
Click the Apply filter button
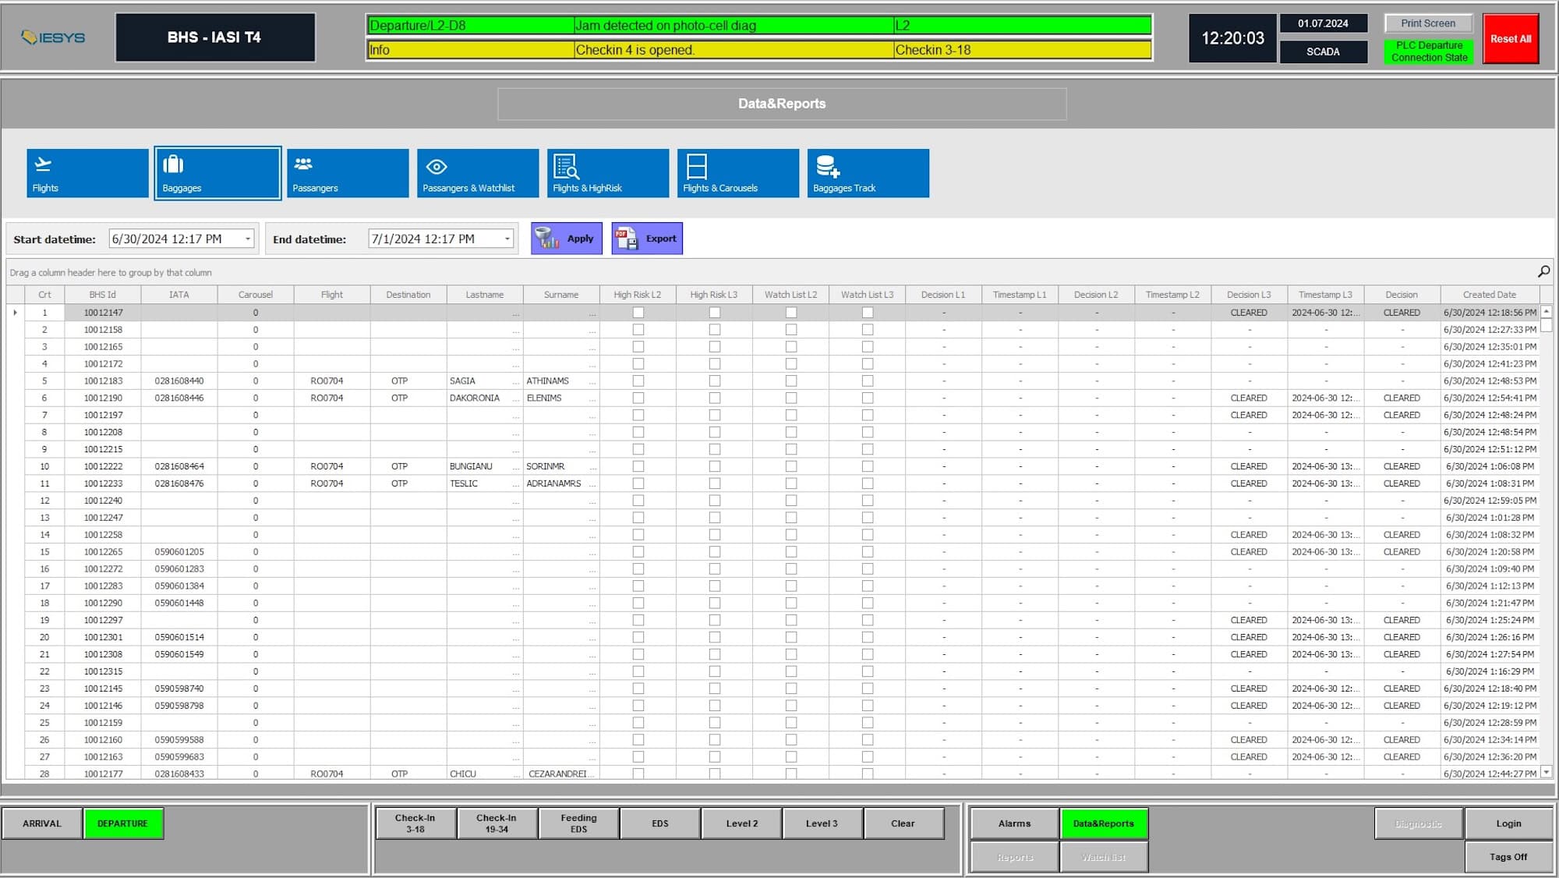pyautogui.click(x=567, y=239)
